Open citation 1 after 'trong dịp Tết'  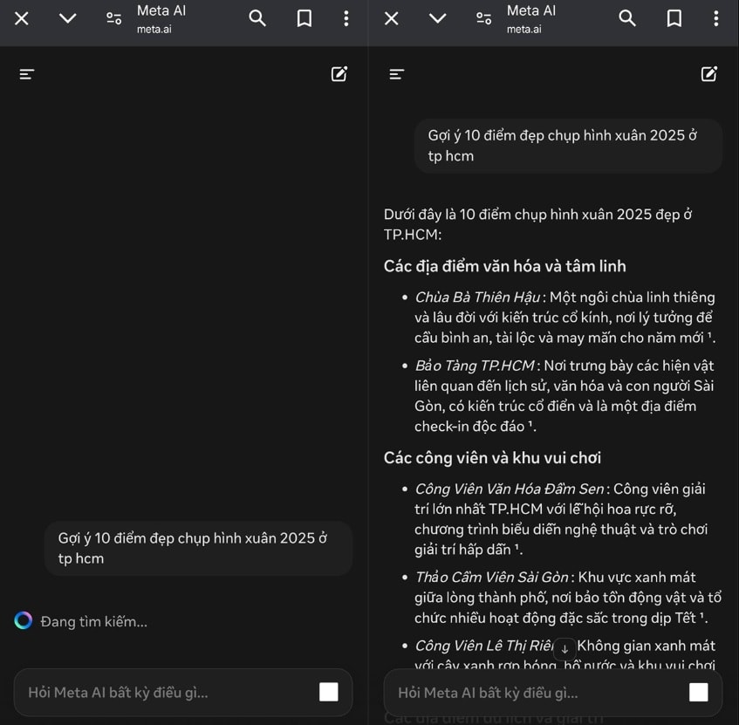pyautogui.click(x=701, y=616)
